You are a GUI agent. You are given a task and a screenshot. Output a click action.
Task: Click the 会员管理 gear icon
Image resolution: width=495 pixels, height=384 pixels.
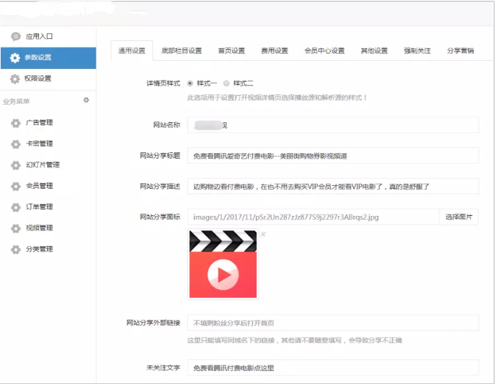pyautogui.click(x=16, y=186)
